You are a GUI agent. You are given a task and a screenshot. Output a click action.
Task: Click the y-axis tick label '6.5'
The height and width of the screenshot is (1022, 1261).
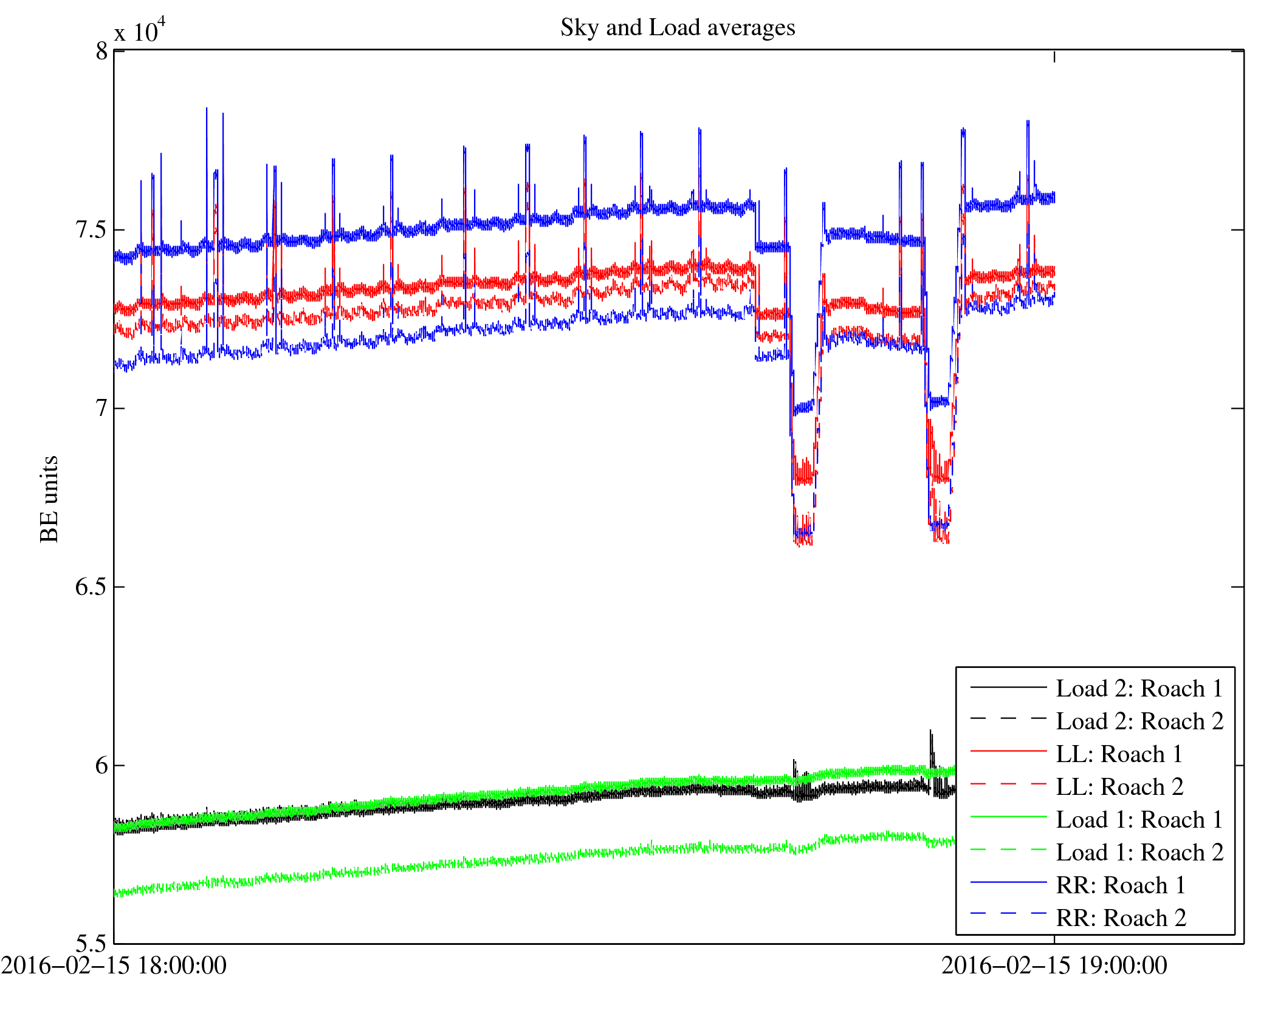tap(90, 587)
